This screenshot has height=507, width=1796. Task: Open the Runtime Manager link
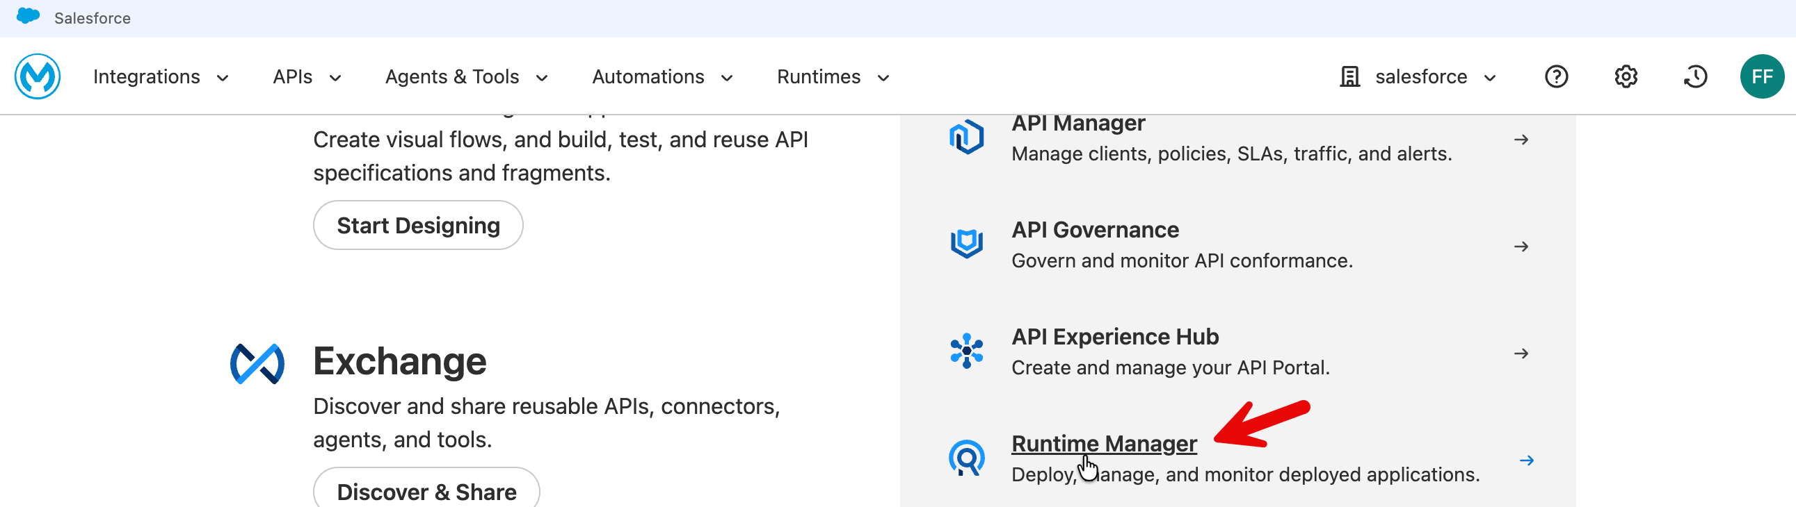[1104, 444]
